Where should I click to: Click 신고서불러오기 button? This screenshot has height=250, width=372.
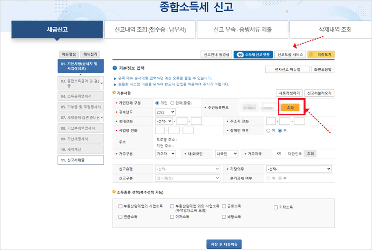[319, 93]
